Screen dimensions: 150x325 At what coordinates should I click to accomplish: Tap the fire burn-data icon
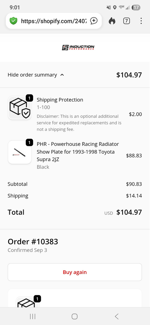point(112,21)
